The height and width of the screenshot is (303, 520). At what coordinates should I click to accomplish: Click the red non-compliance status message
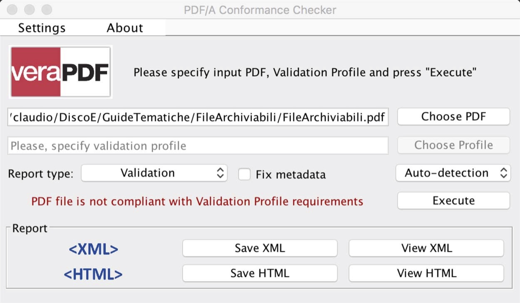(x=197, y=202)
